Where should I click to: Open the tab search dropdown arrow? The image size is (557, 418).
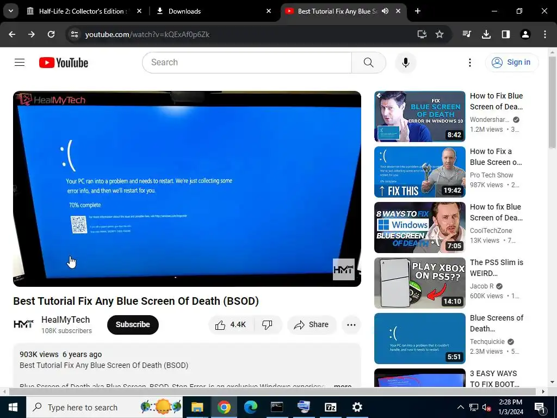click(11, 11)
